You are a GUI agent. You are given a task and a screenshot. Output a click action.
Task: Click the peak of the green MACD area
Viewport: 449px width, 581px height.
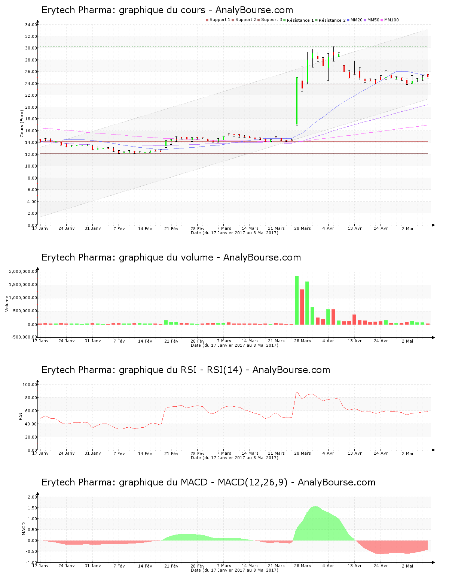(315, 507)
